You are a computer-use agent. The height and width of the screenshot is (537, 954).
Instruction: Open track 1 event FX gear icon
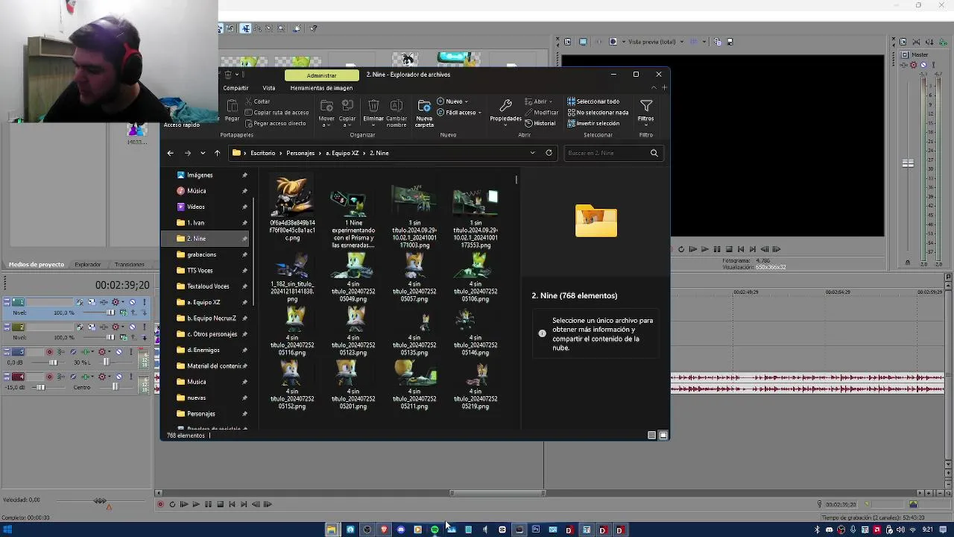pos(116,302)
